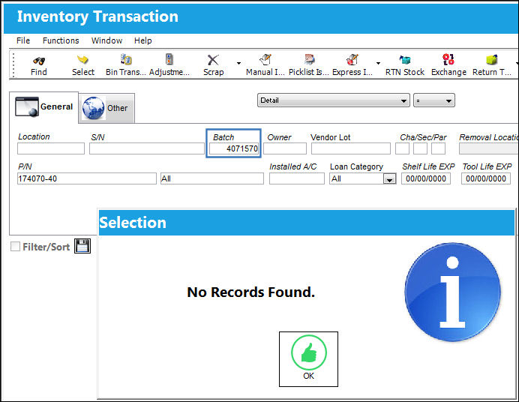Click the Vendor Lot input field

coord(351,148)
